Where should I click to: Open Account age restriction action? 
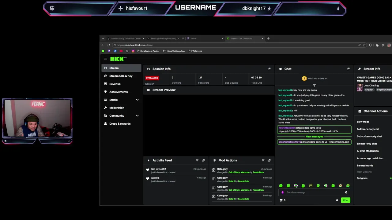click(370, 158)
